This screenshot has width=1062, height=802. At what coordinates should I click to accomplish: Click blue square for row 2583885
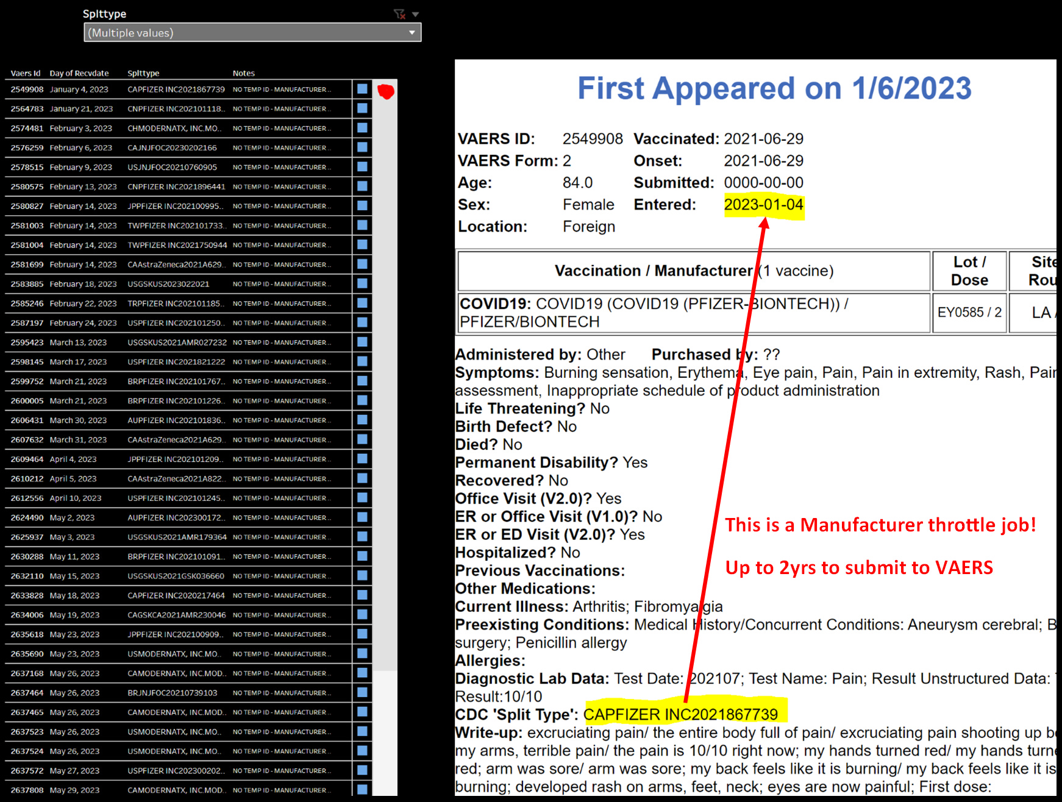pyautogui.click(x=363, y=284)
